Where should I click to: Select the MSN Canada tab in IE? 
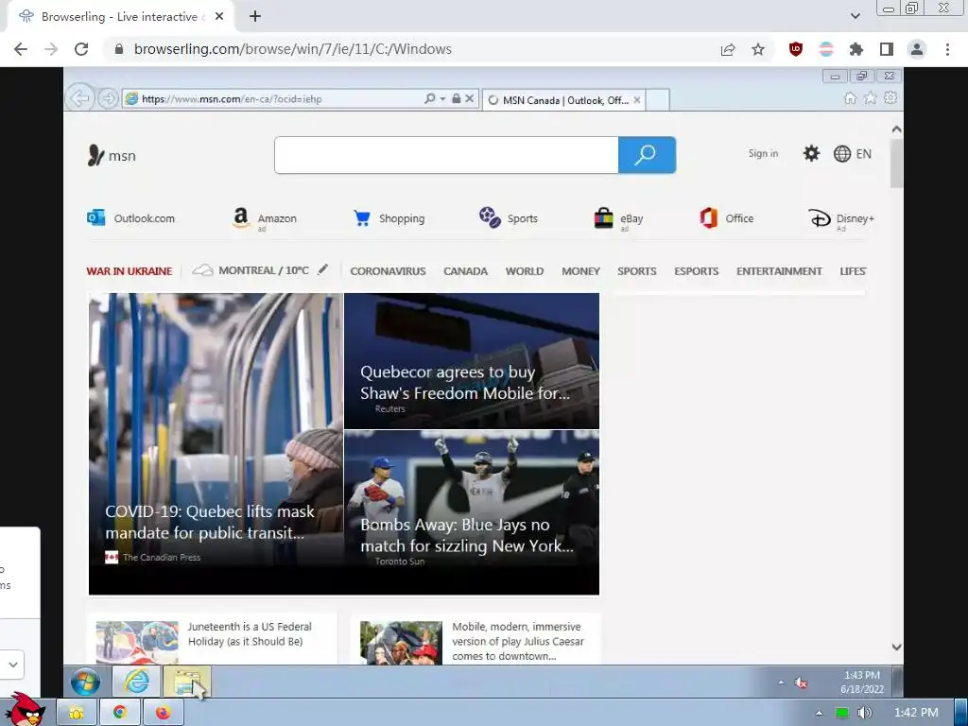(x=563, y=100)
